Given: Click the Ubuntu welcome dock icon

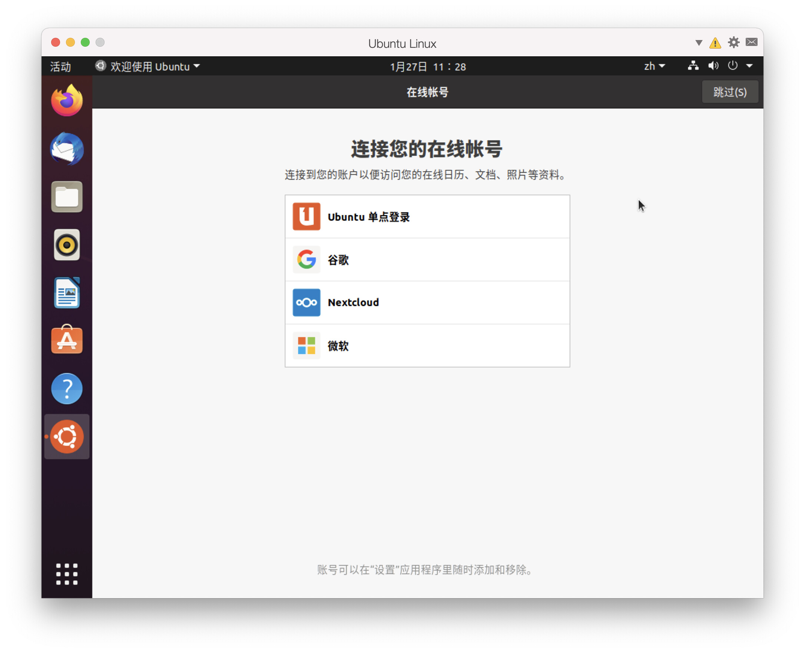Looking at the screenshot, I should point(67,437).
